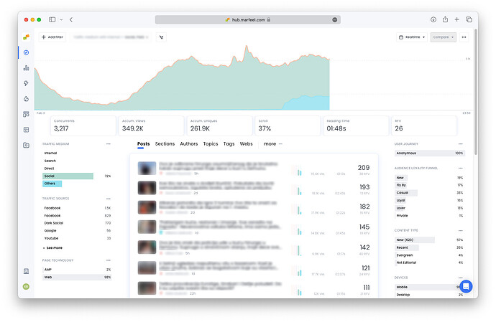The width and height of the screenshot is (496, 322).
Task: Open the flame trending sidebar icon
Action: pos(27,99)
